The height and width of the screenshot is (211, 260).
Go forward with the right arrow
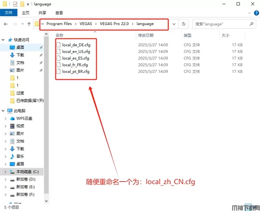[x=15, y=24]
